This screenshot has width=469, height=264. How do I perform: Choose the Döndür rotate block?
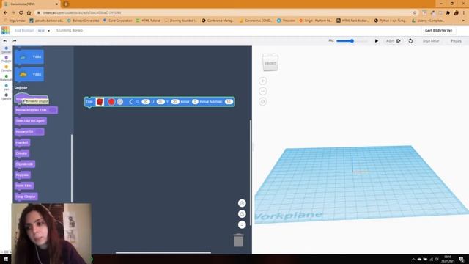pyautogui.click(x=21, y=153)
